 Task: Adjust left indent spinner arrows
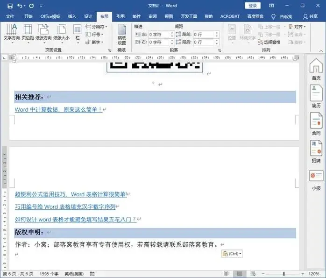172,35
